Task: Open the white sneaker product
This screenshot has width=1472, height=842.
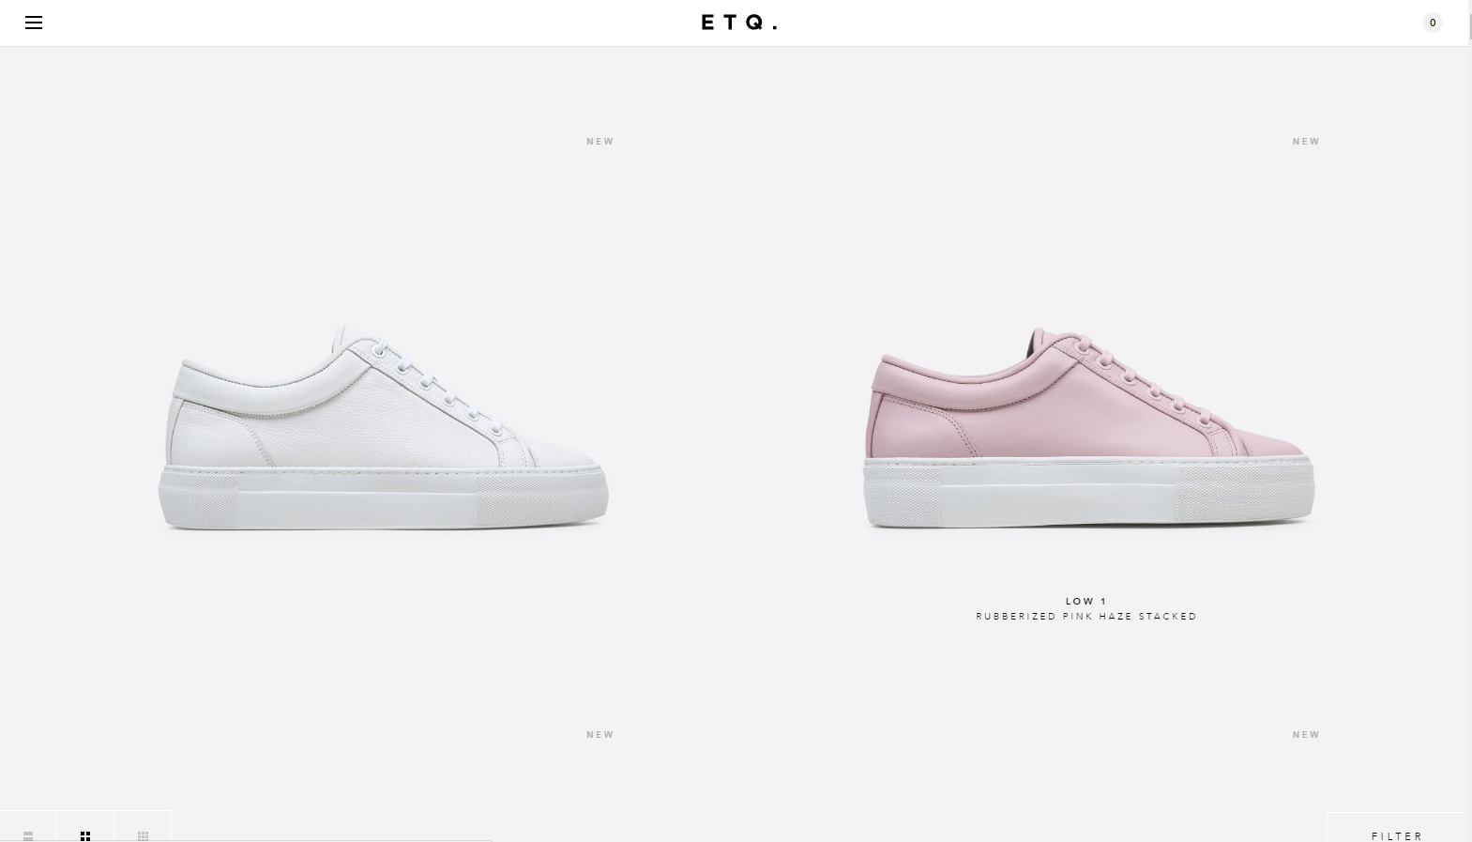Action: [x=383, y=428]
